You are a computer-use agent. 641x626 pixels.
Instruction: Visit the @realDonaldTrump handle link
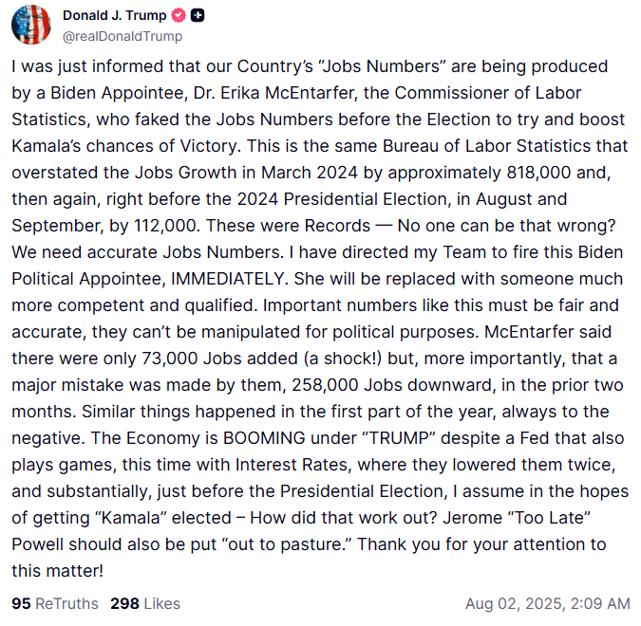tap(123, 36)
